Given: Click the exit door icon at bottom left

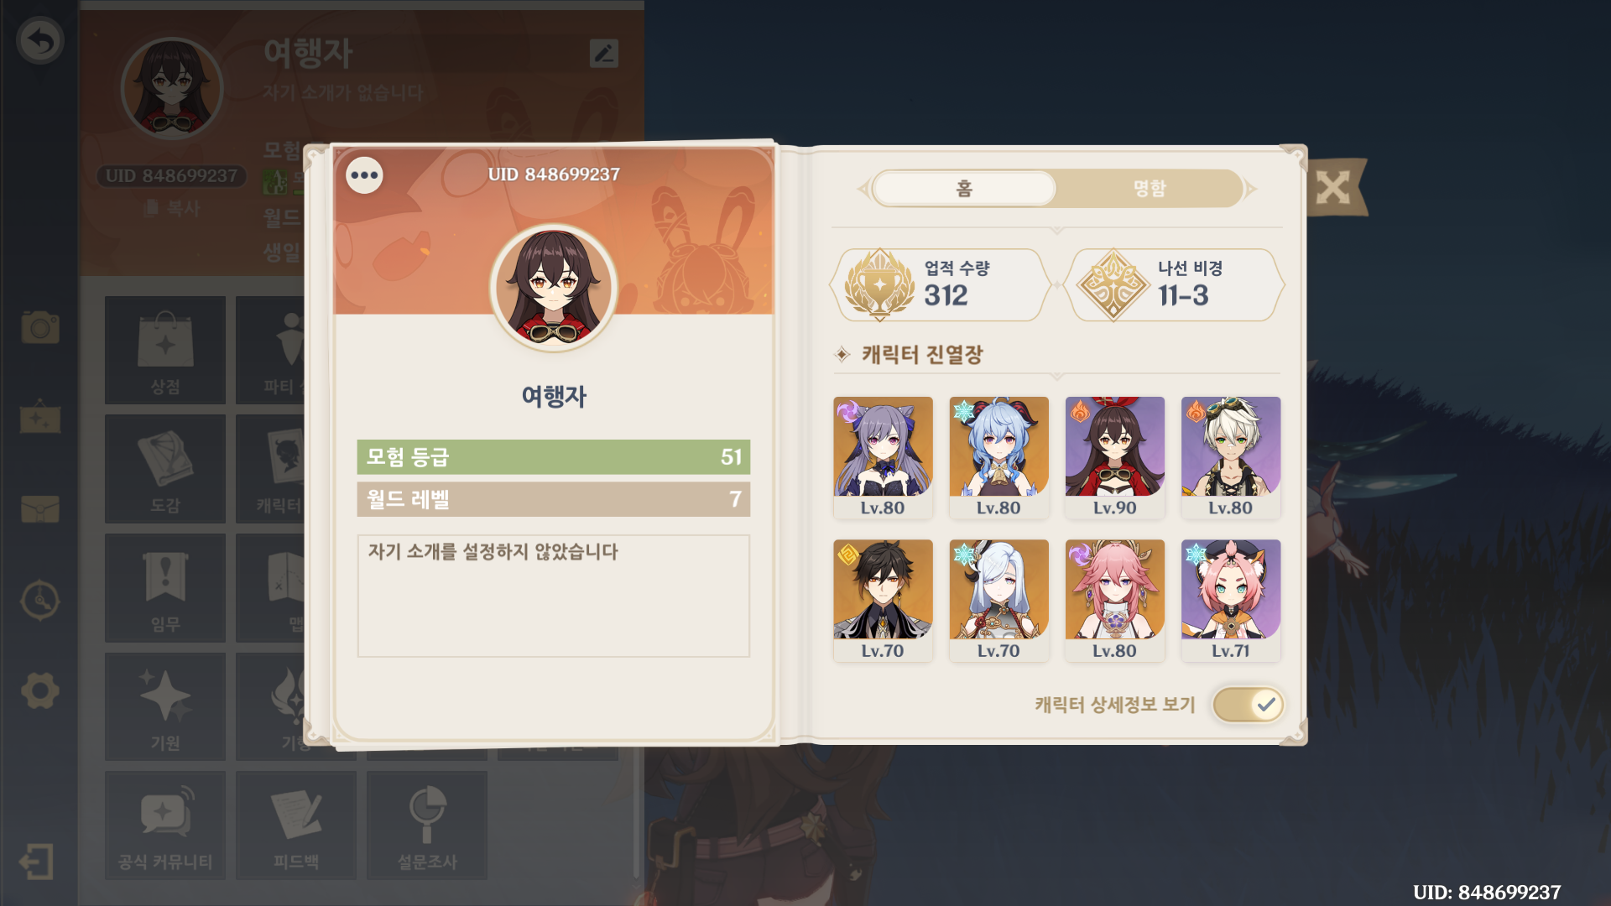Looking at the screenshot, I should [x=37, y=862].
